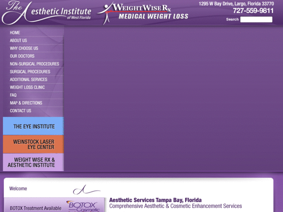This screenshot has width=283, height=212.
Task: Select WEIGHT WISE RX & AESTHETIC INSTITUTE button
Action: [33, 162]
